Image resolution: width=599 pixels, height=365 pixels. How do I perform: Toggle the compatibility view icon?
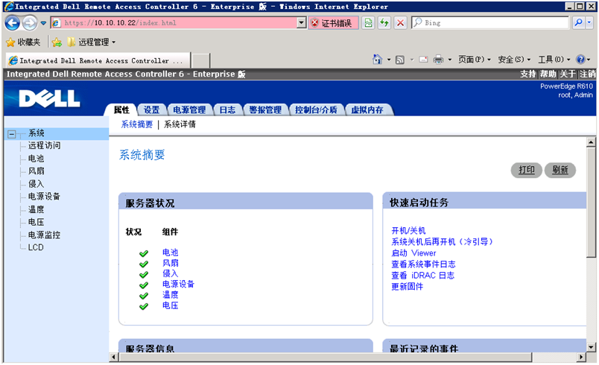(x=368, y=23)
